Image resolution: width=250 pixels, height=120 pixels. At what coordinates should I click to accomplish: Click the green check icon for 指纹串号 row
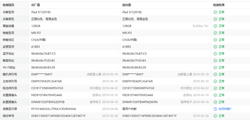pos(215,116)
